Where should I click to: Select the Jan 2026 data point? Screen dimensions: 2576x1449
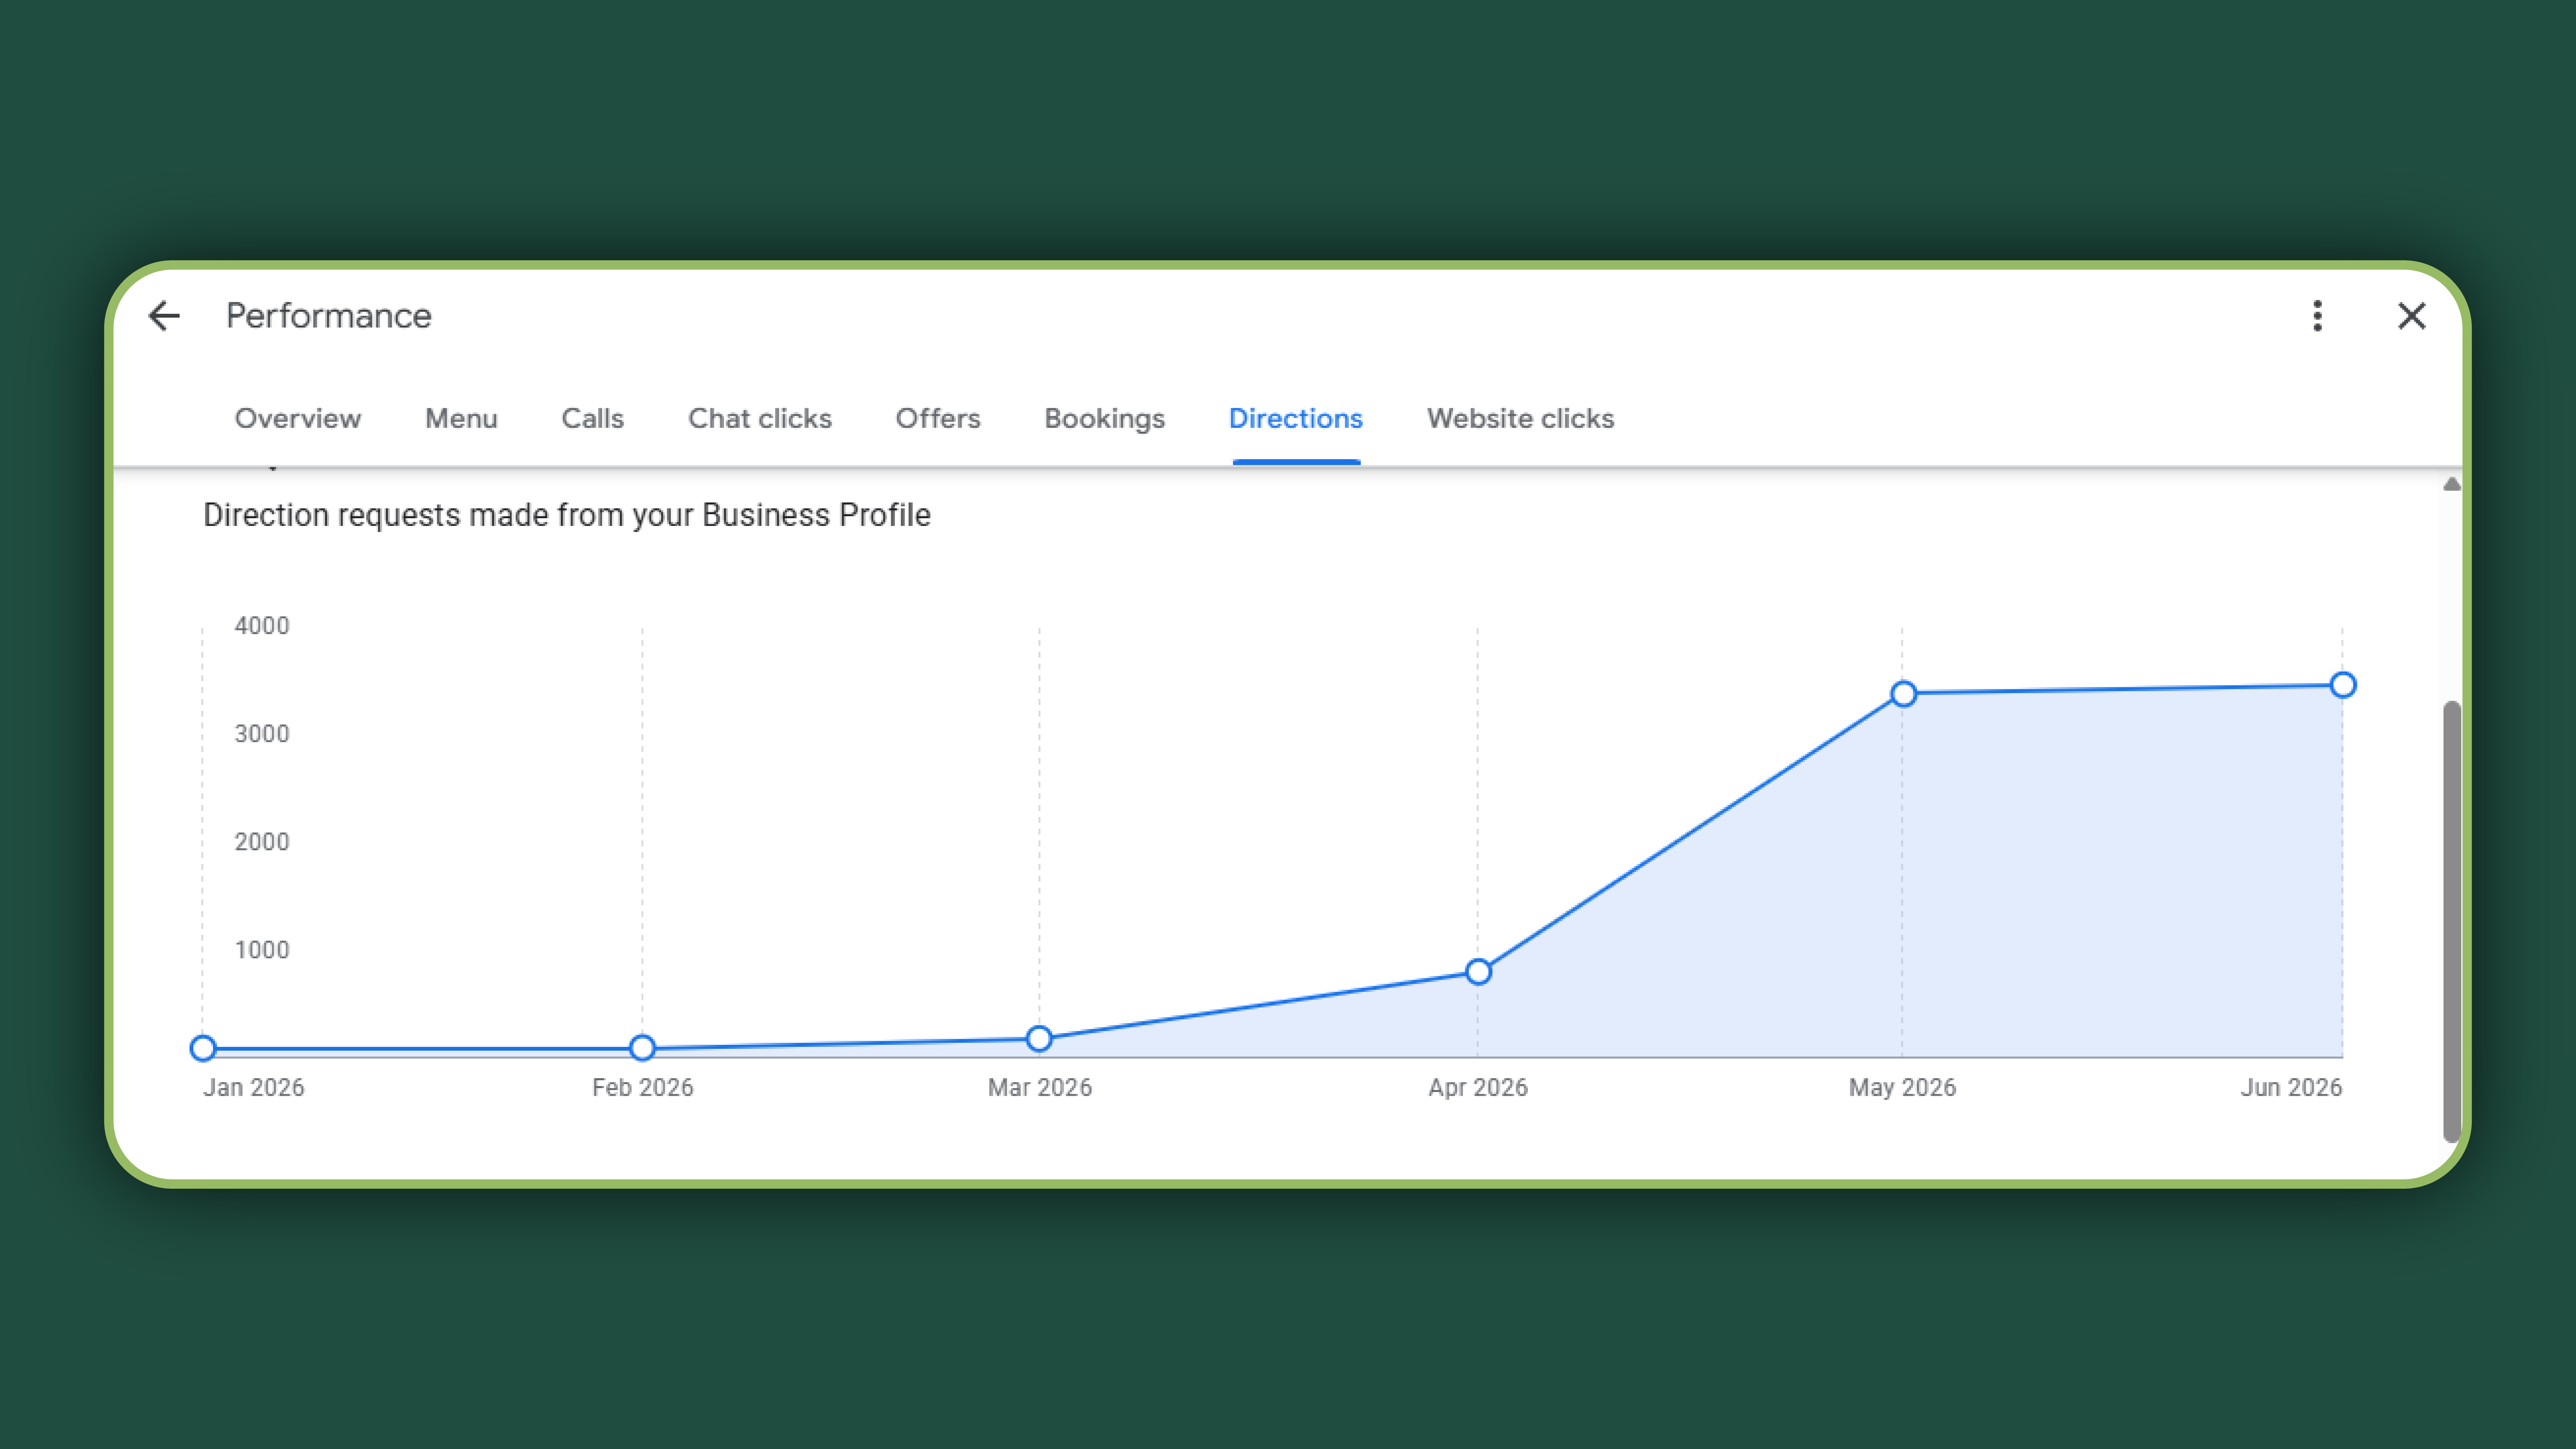pyautogui.click(x=203, y=1048)
